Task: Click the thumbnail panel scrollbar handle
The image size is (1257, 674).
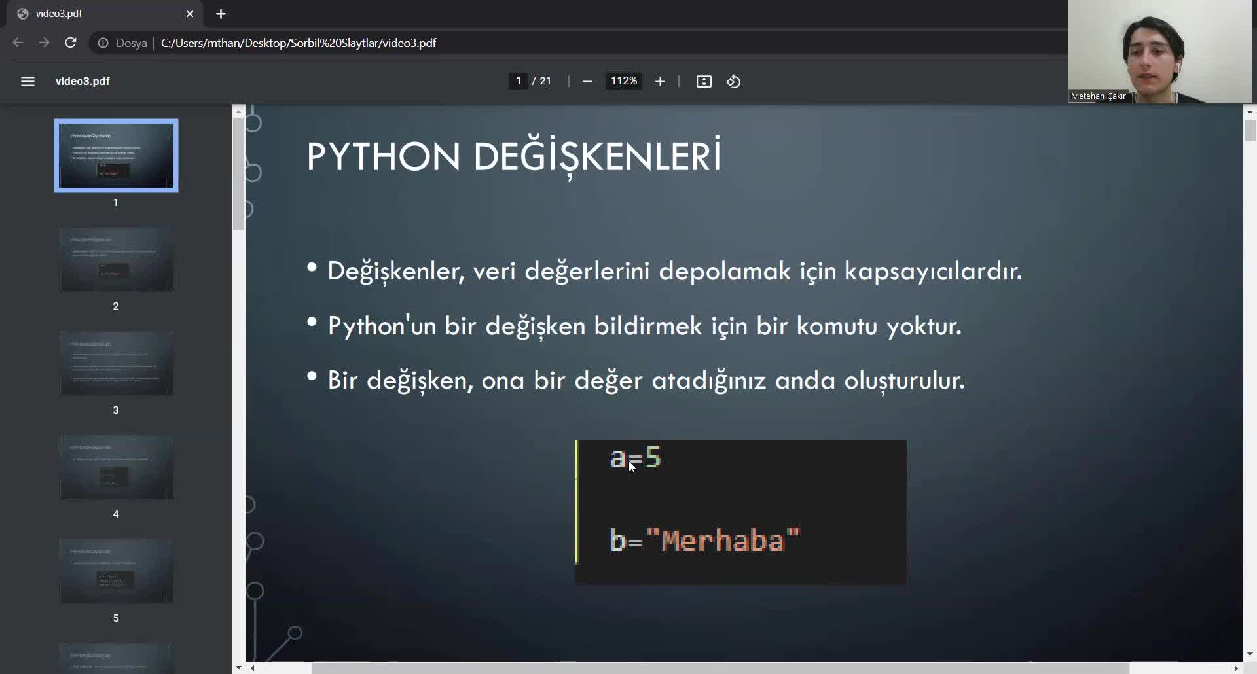Action: 238,173
